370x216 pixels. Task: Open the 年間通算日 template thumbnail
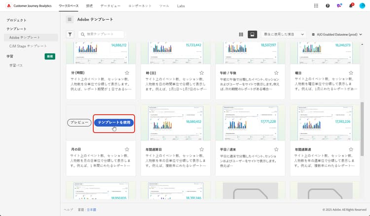point(176,123)
